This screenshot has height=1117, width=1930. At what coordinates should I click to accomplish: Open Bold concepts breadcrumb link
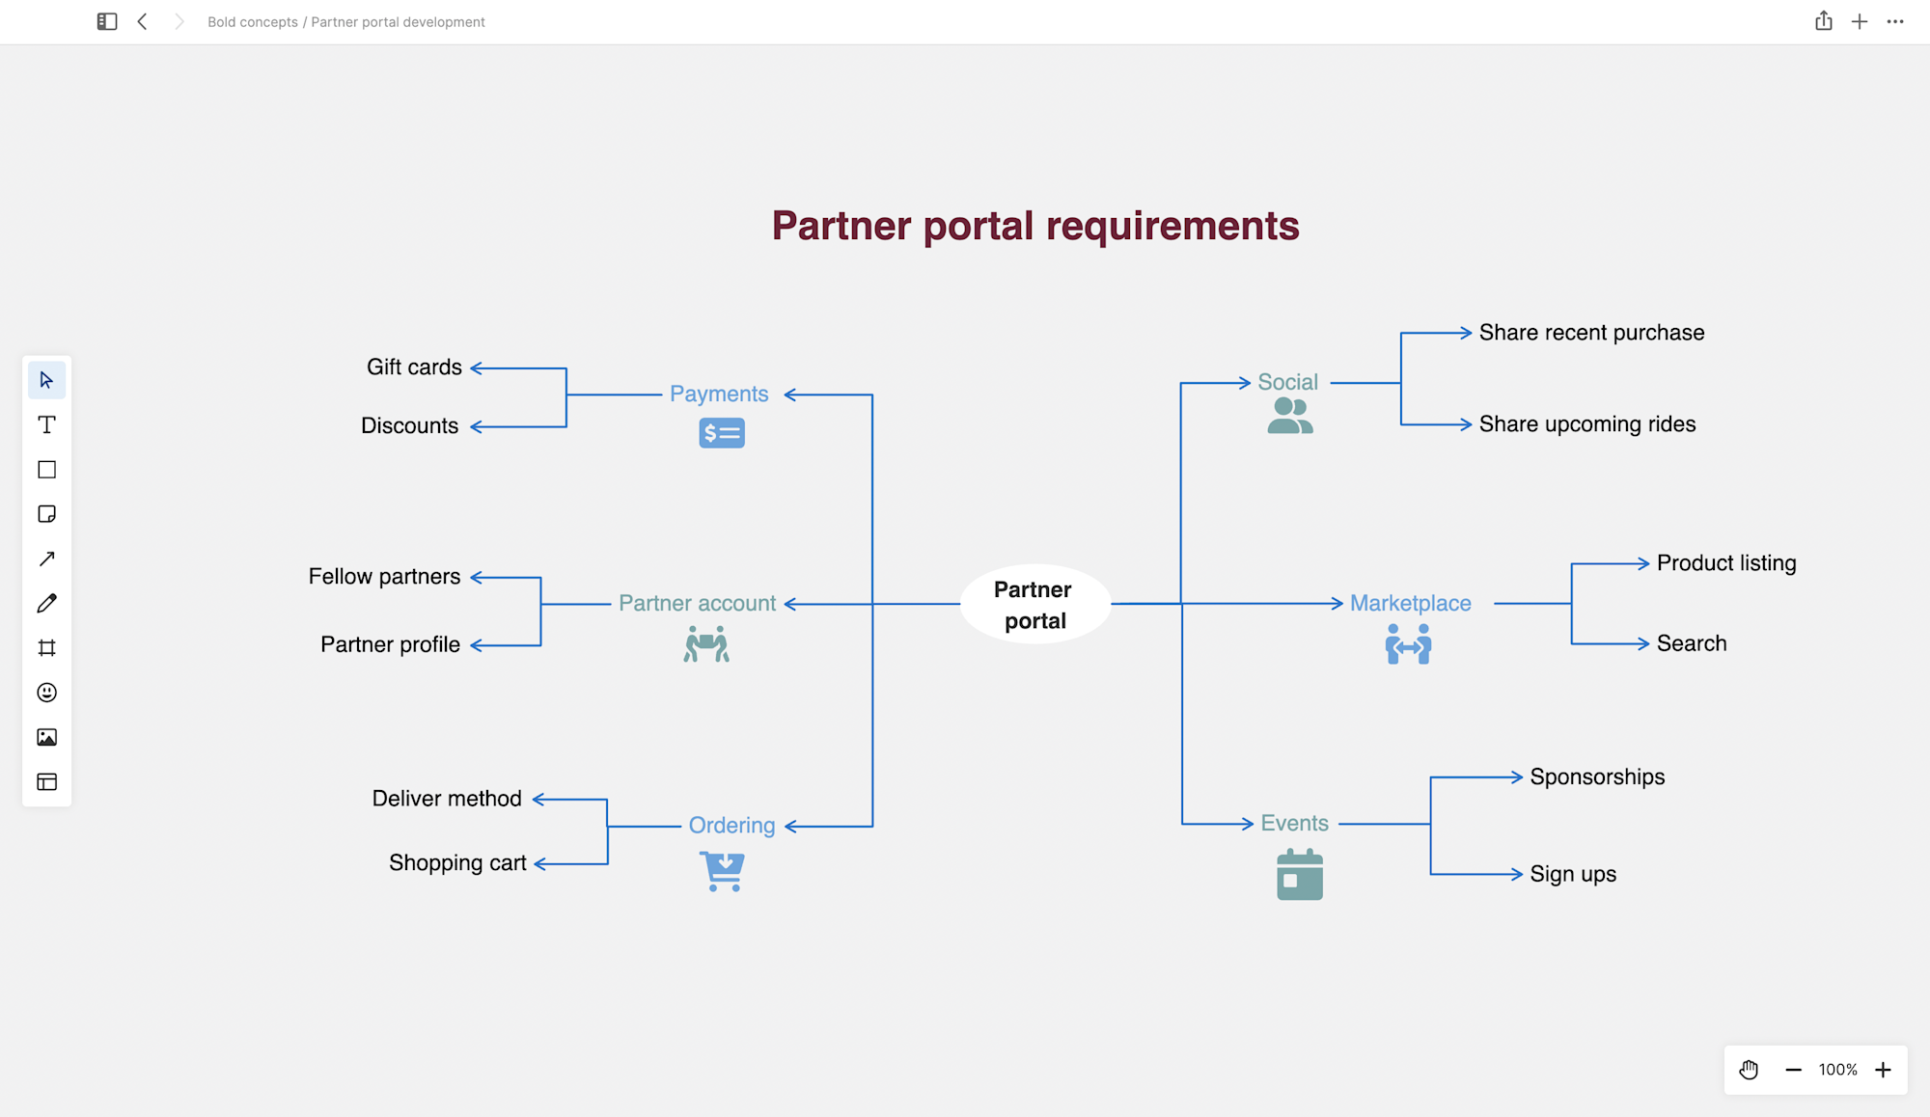point(253,22)
